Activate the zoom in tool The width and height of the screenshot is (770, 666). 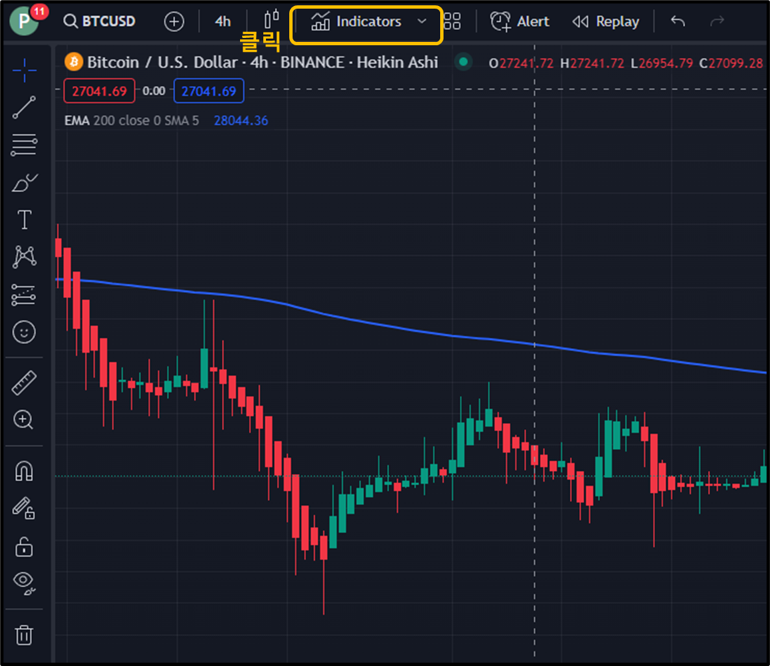[23, 420]
